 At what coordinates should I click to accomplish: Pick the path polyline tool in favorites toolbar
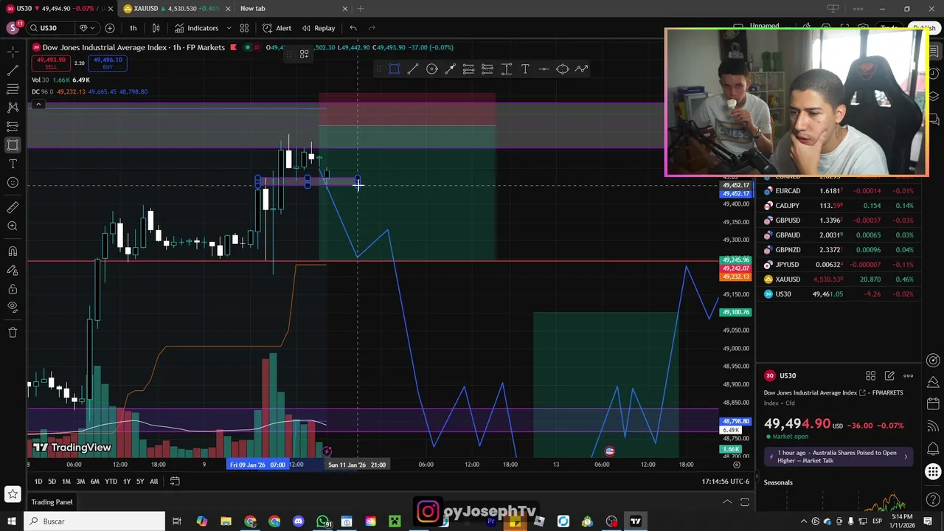581,69
